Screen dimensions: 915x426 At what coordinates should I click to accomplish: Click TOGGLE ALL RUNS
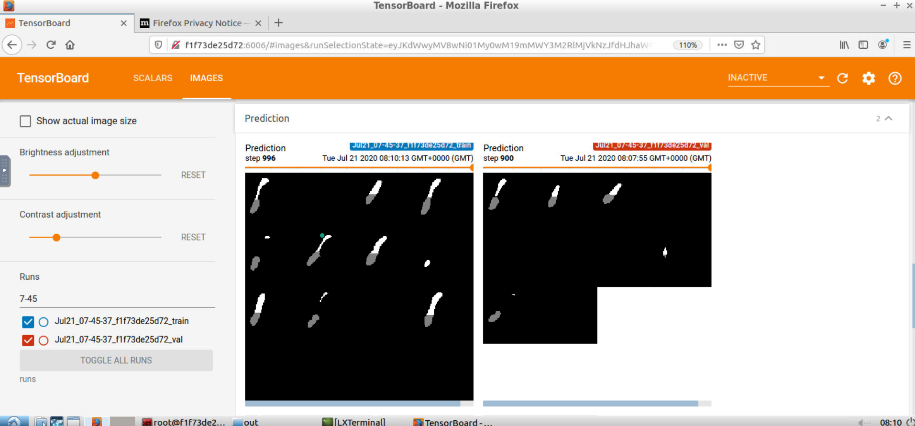click(116, 360)
